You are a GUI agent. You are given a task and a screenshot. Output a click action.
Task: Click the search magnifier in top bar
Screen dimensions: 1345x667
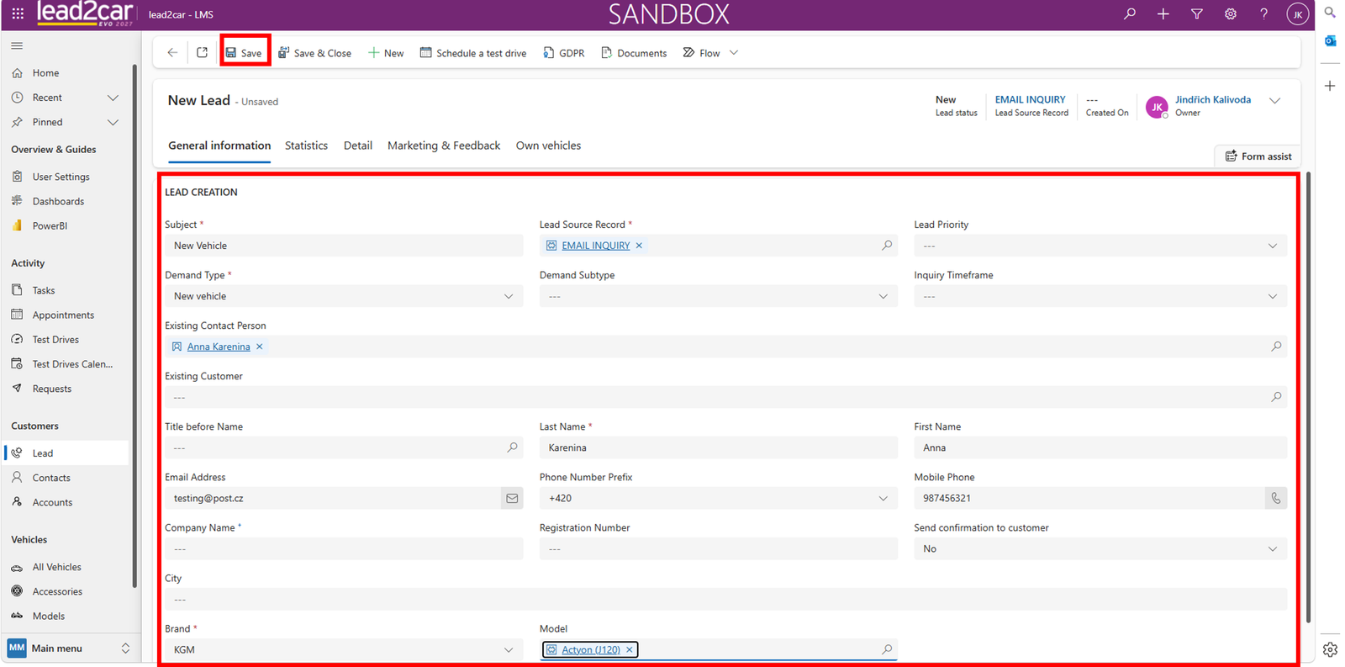click(x=1130, y=13)
